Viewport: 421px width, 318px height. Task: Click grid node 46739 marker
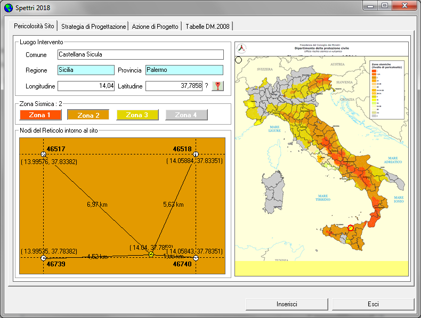tap(44, 258)
